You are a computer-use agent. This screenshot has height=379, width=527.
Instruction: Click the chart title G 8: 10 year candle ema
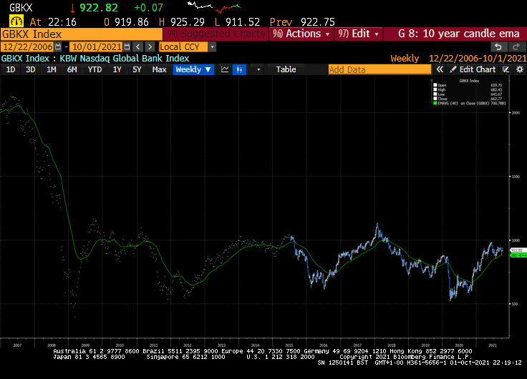(x=458, y=34)
